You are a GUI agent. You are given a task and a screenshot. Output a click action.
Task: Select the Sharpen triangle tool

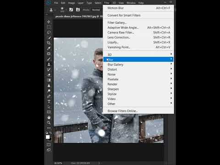point(49,86)
